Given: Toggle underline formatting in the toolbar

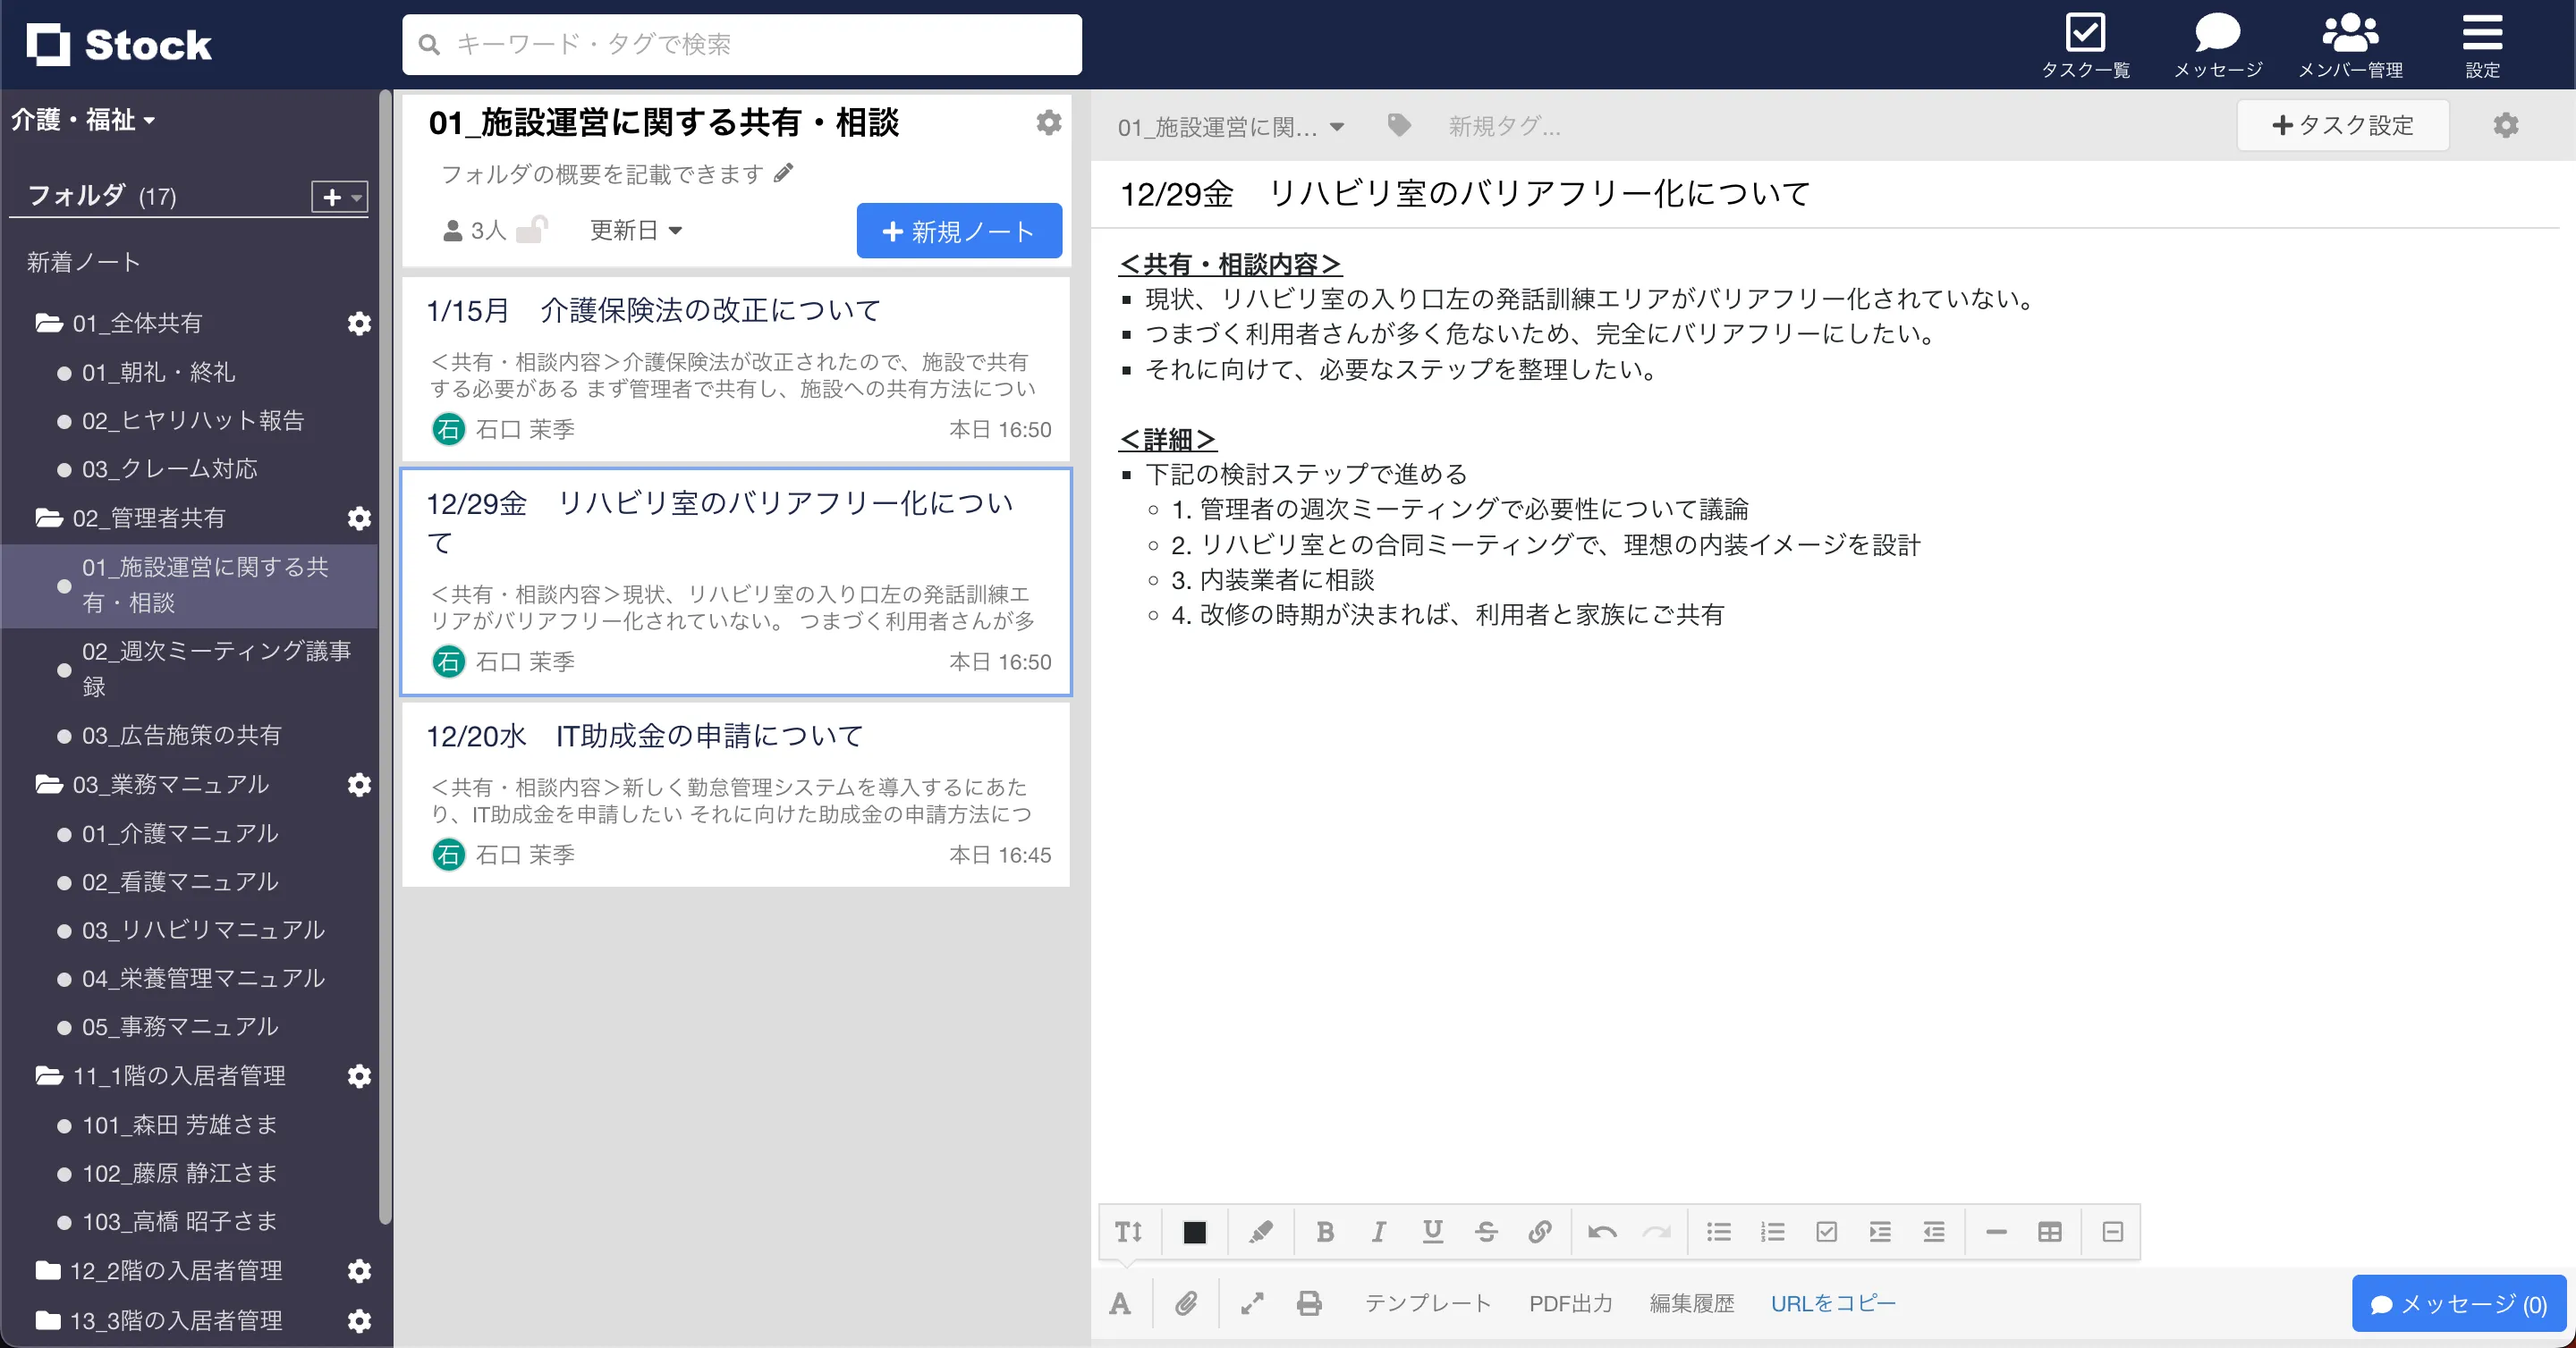Looking at the screenshot, I should (1433, 1232).
